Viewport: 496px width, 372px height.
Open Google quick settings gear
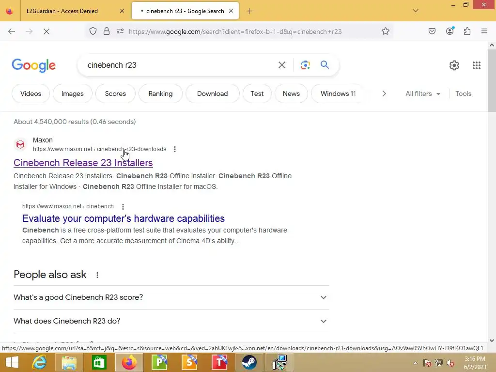click(x=454, y=65)
